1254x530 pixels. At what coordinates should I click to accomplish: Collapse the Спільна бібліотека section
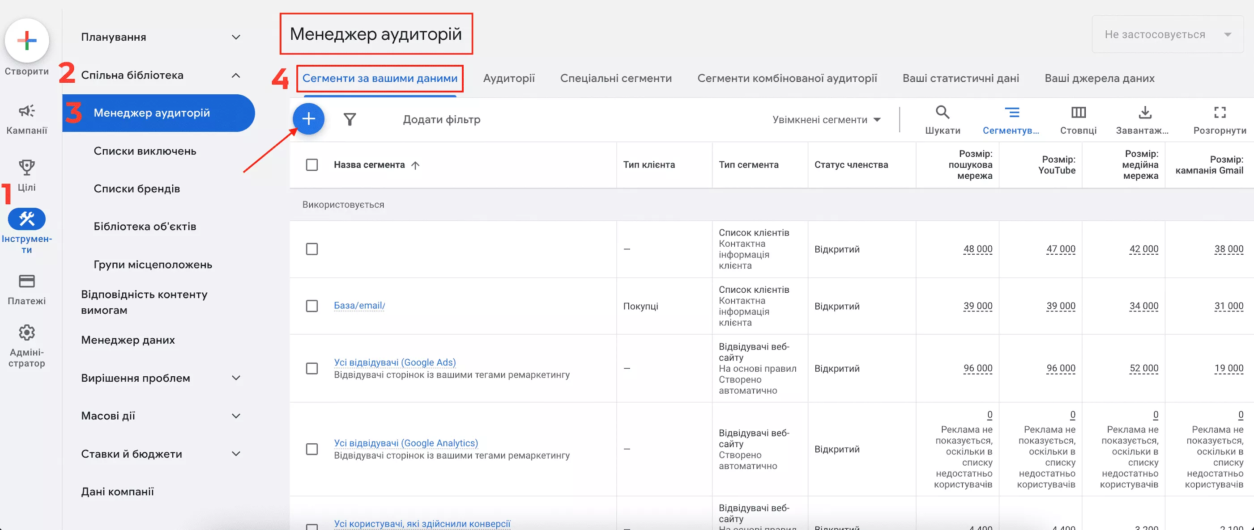[x=236, y=76]
